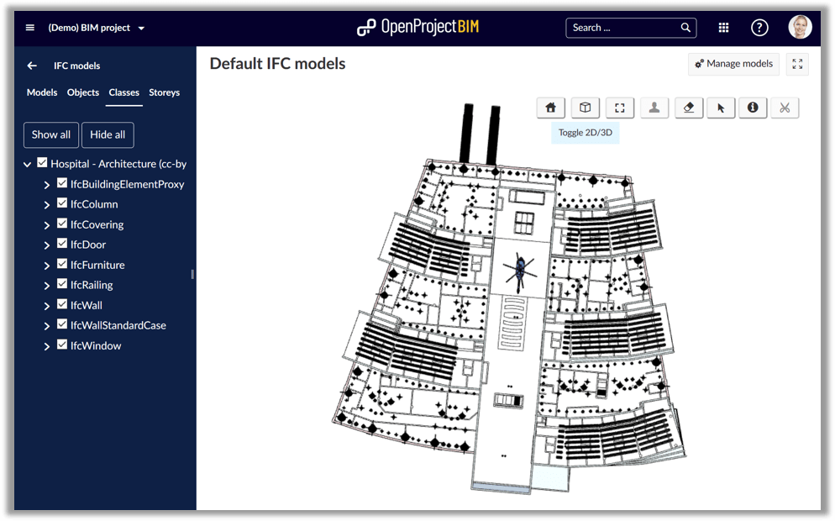This screenshot has height=521, width=835.
Task: Open the Objects tab
Action: (x=82, y=92)
